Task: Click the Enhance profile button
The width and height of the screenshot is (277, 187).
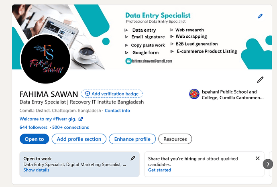Action: coord(132,139)
